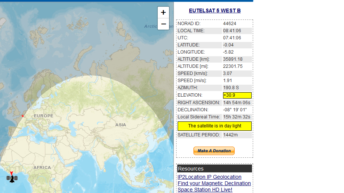Click the AFRICA label on the map
This screenshot has height=193, width=344.
click(42, 168)
